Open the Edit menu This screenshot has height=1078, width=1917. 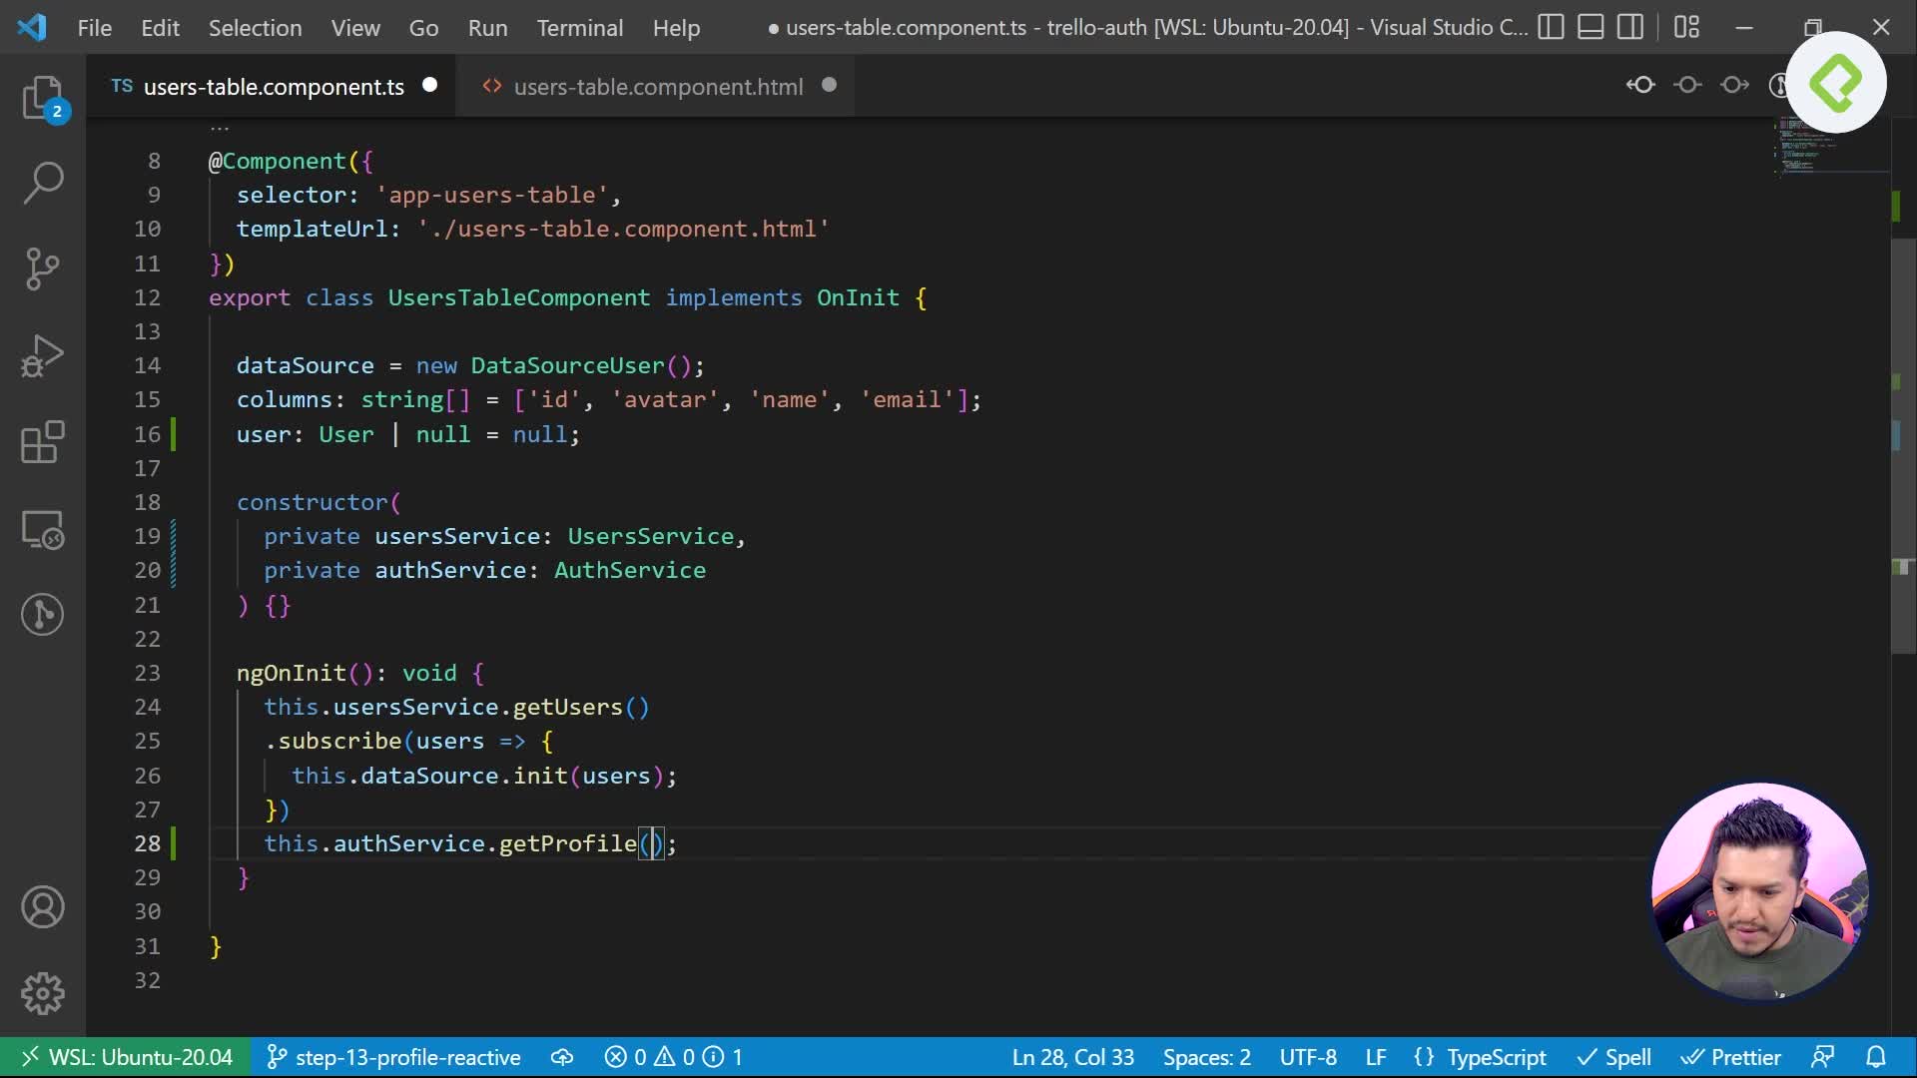tap(160, 28)
